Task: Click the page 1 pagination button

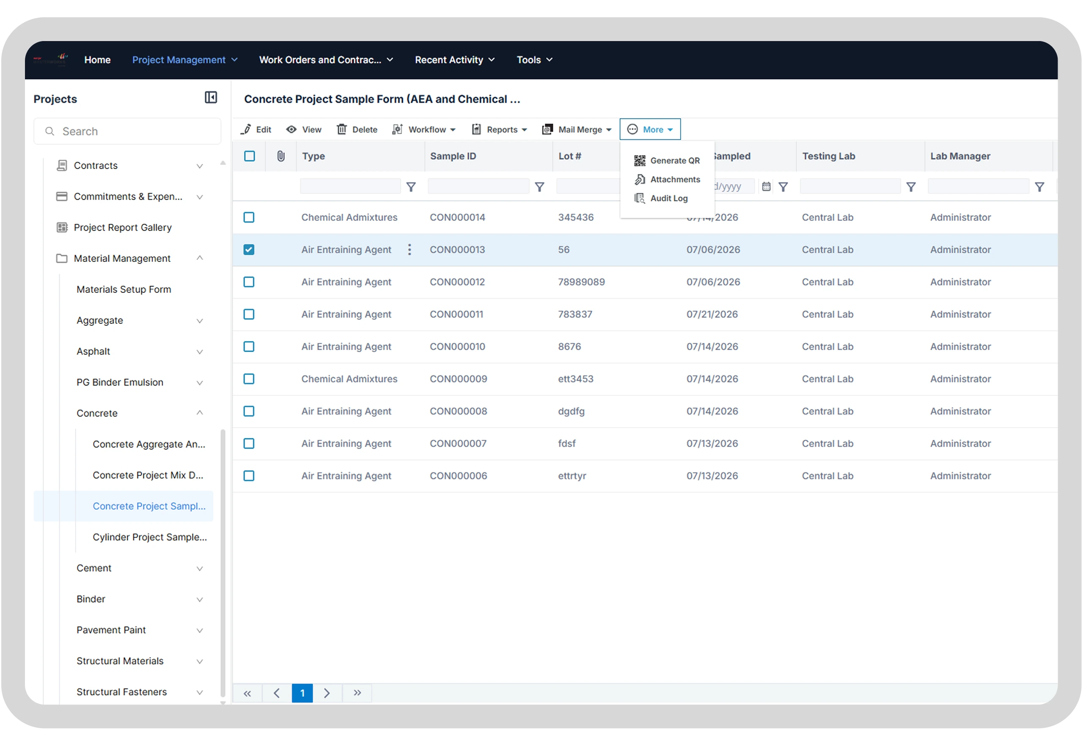Action: (x=302, y=693)
